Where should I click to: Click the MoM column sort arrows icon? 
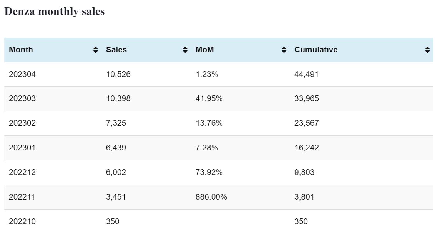coord(284,50)
